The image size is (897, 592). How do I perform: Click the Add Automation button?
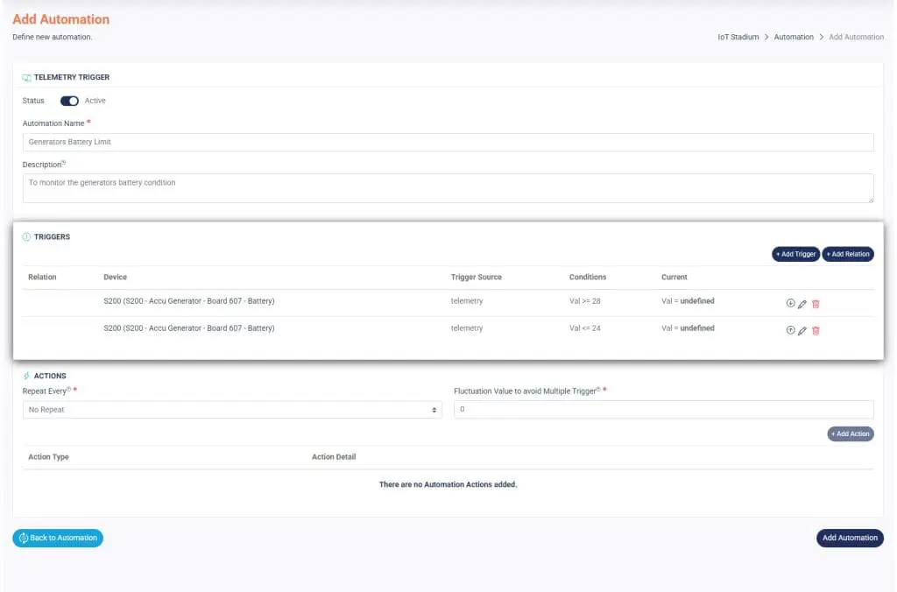(850, 539)
